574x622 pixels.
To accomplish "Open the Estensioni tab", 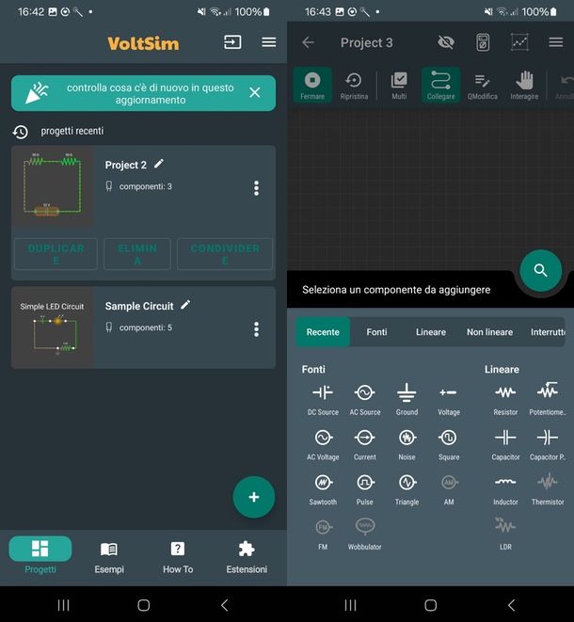I will point(247,557).
